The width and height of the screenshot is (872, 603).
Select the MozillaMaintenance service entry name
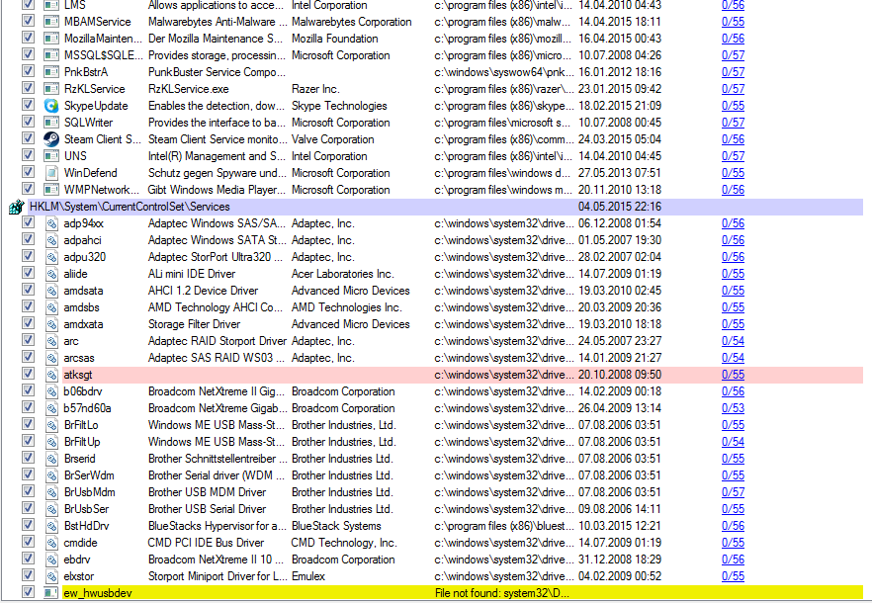(x=102, y=39)
